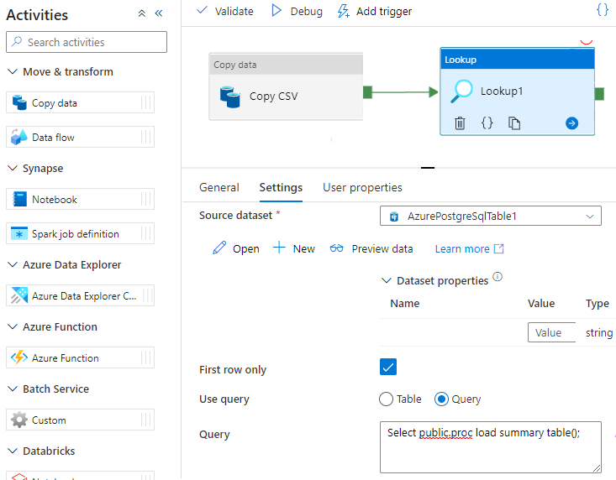Click the Custom activity drag handle
This screenshot has height=480, width=616.
[x=145, y=420]
